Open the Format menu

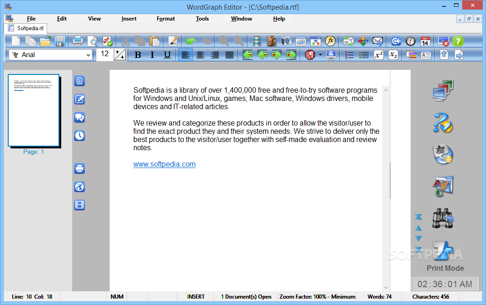(165, 19)
